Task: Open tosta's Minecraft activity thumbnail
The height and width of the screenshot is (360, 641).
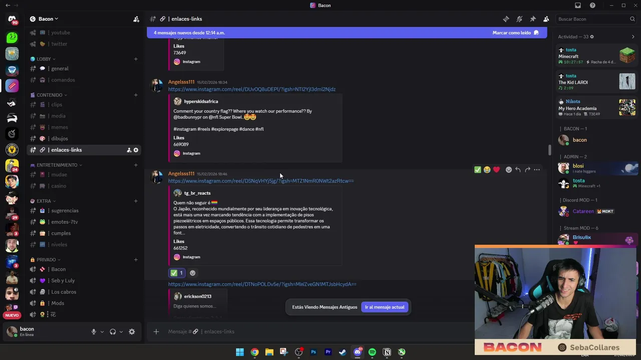Action: (627, 55)
